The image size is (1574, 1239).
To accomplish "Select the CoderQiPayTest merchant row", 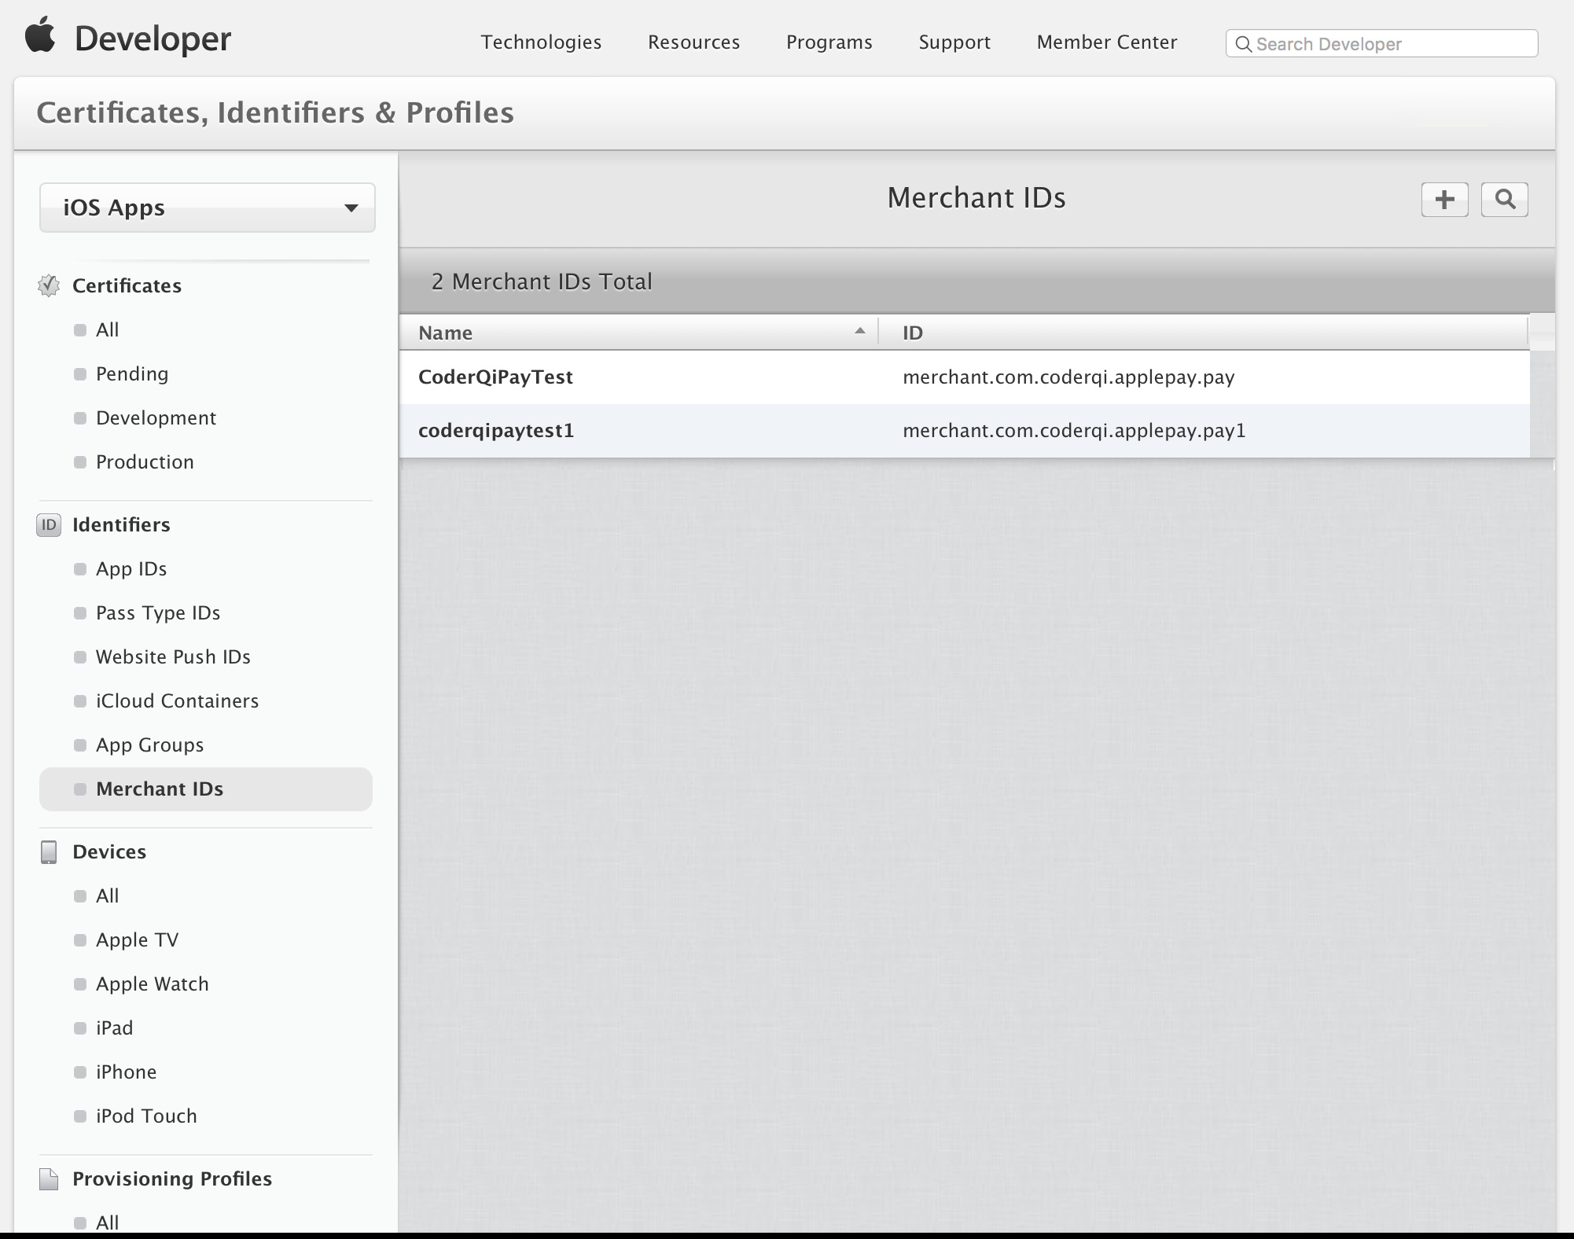I will 495,377.
